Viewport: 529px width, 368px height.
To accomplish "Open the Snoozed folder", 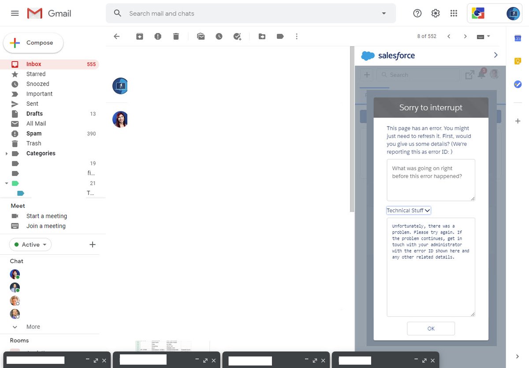I will (49, 84).
